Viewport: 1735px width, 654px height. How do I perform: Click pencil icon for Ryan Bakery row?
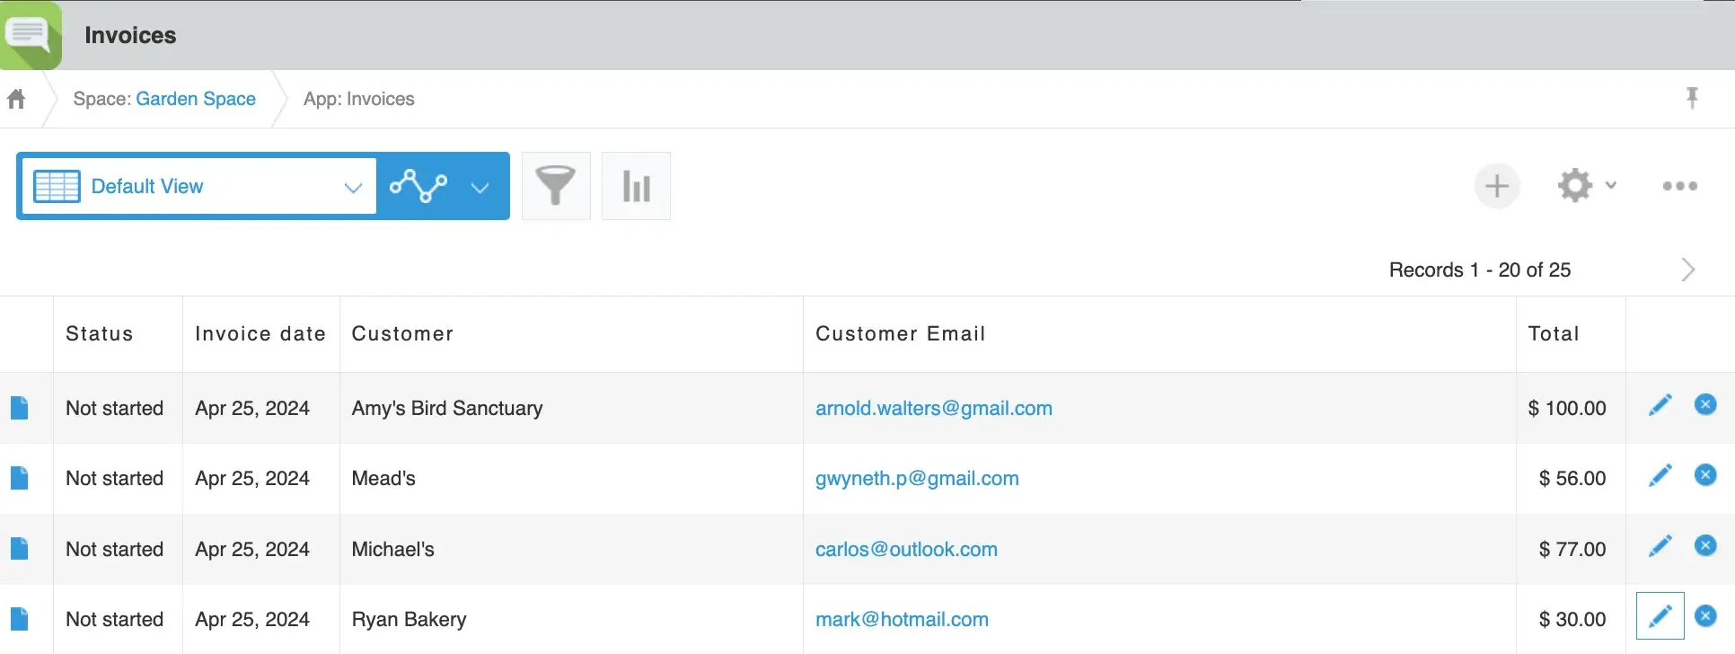(1660, 616)
